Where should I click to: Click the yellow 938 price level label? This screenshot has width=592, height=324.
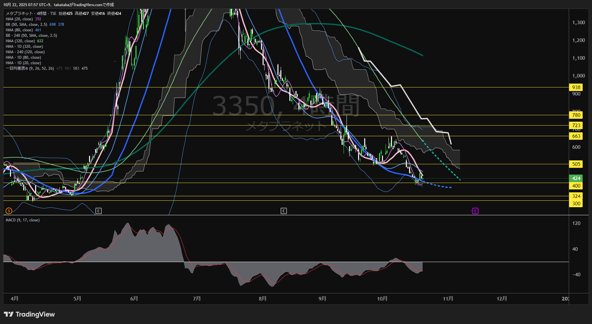tap(576, 87)
